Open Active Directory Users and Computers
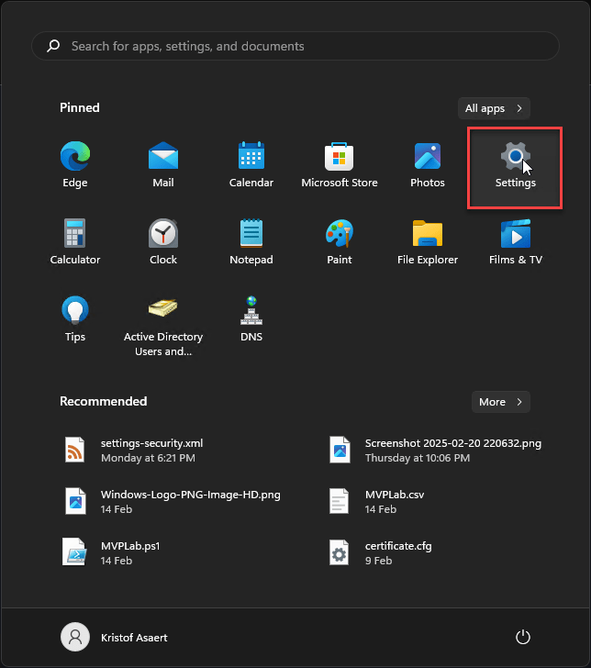 click(x=163, y=325)
